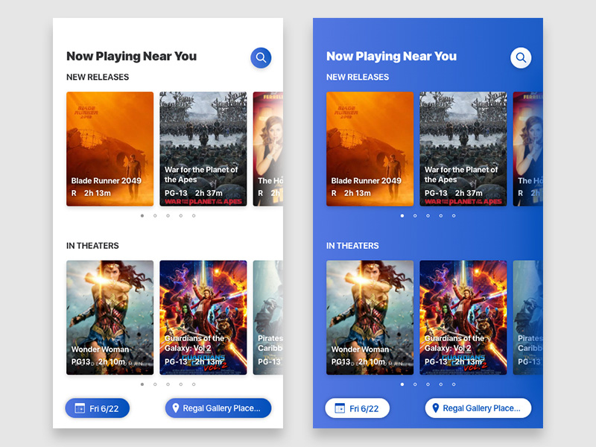596x447 pixels.
Task: Click "R 2h 13m" under Blade Runner, blue screen
Action: tap(351, 193)
